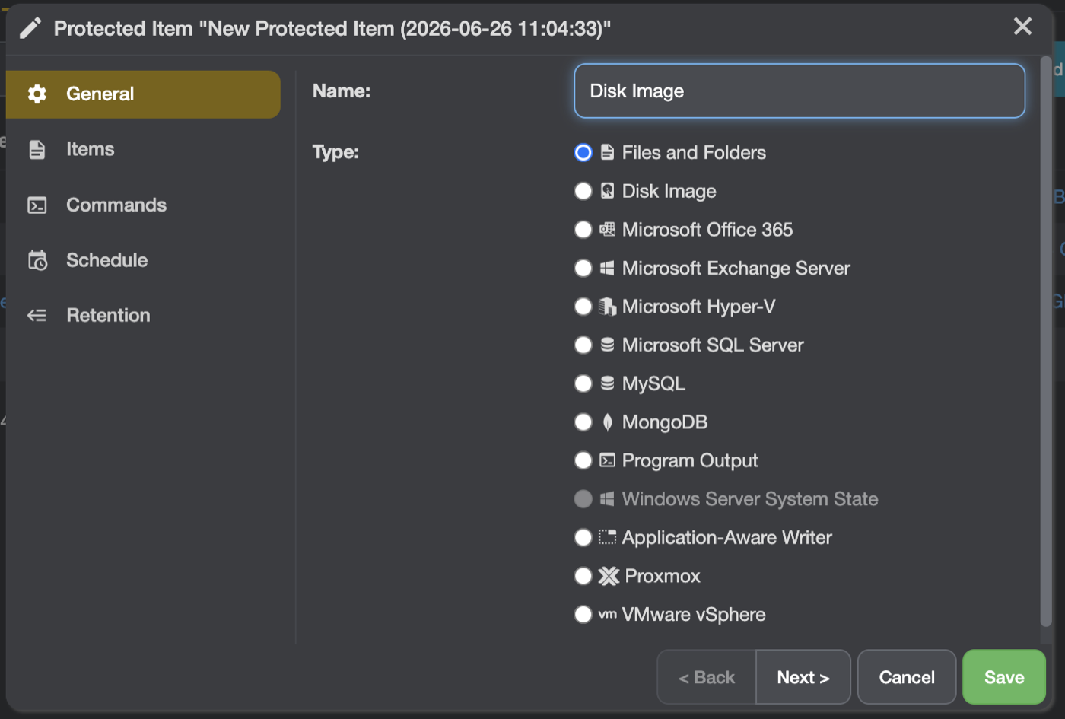The image size is (1065, 719).
Task: Select the Microsoft Hyper-V radio button
Action: pos(583,307)
